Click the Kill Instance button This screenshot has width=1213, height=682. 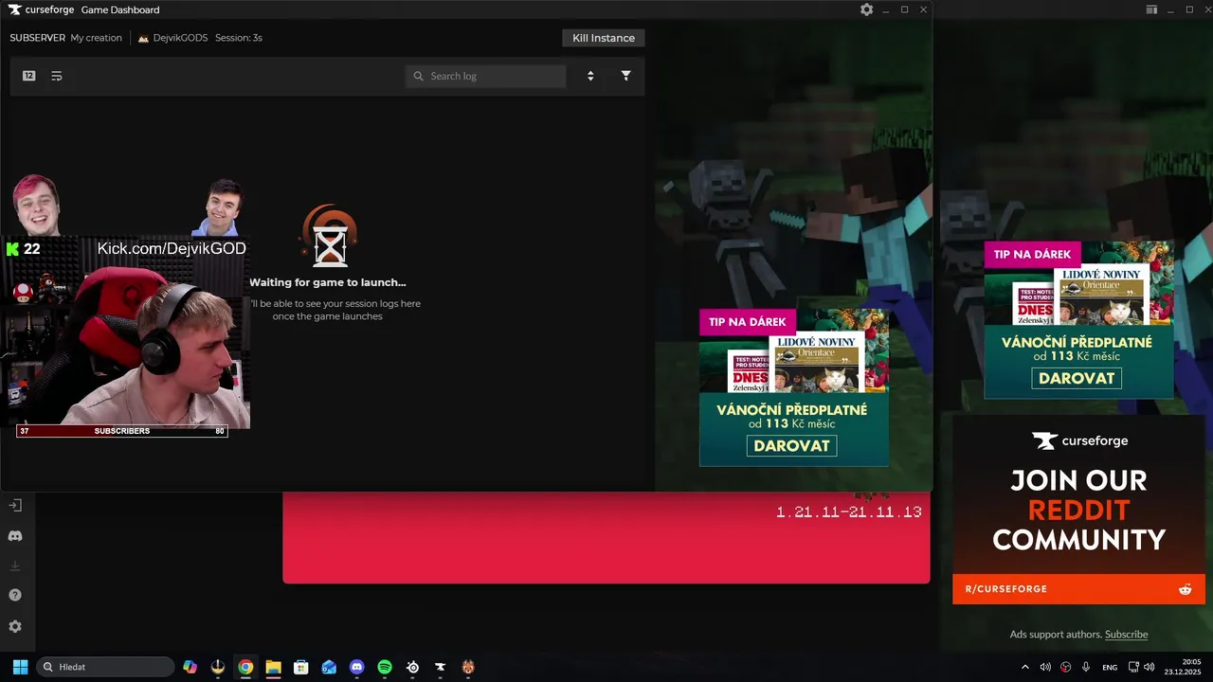coord(604,38)
